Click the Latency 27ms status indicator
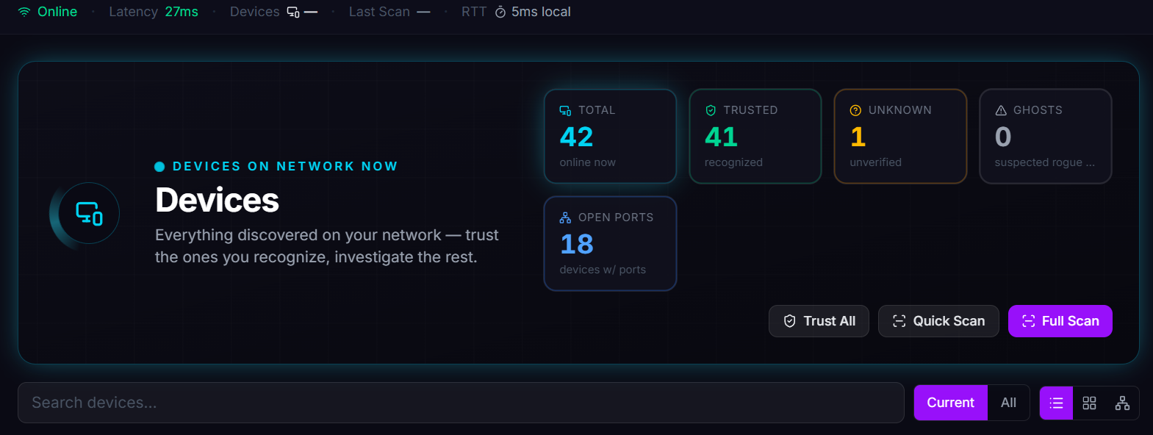Viewport: 1153px width, 435px height. (x=154, y=12)
